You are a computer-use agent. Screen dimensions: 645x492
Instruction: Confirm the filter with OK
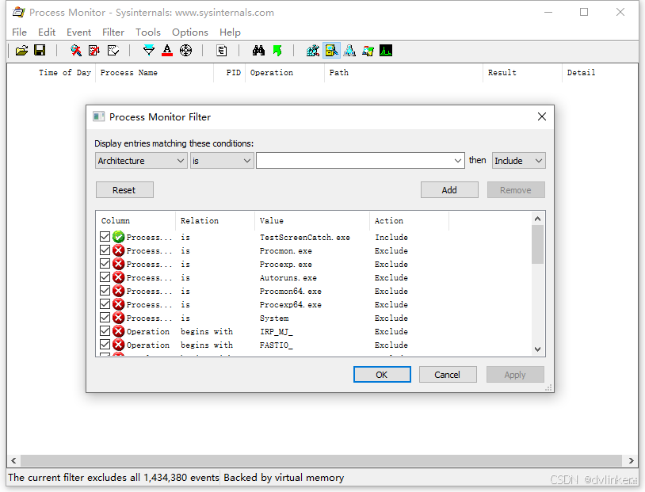click(382, 374)
